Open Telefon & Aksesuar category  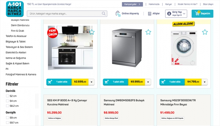(x=16, y=36)
